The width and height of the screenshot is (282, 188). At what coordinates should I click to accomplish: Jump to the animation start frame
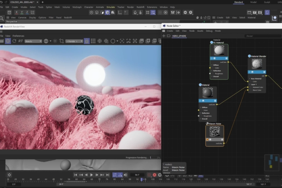[76, 175]
